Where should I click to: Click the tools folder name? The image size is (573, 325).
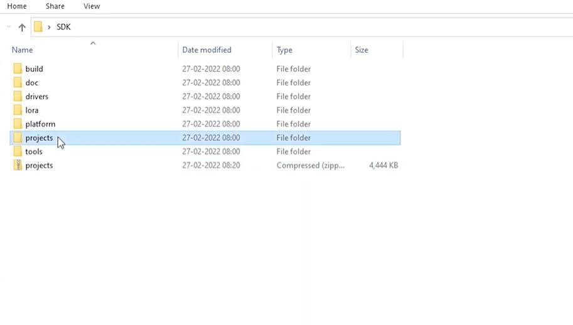coord(34,151)
